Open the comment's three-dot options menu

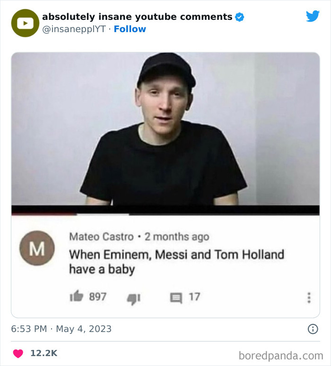(309, 298)
